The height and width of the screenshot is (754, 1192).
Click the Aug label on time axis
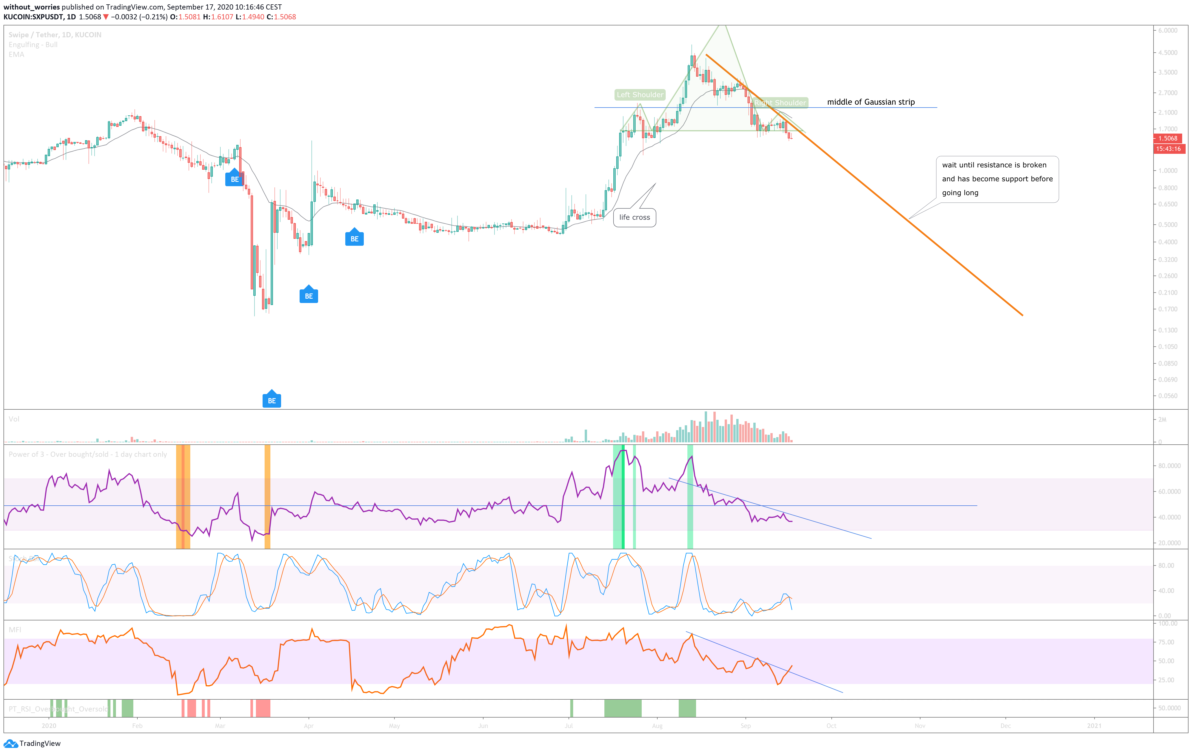click(x=657, y=726)
